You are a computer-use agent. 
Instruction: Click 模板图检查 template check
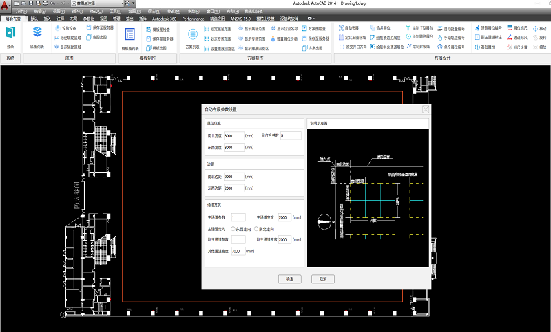click(158, 30)
